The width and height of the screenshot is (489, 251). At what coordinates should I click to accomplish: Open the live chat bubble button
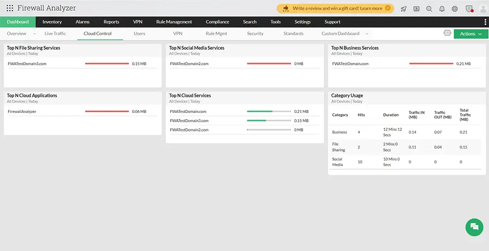tap(474, 227)
